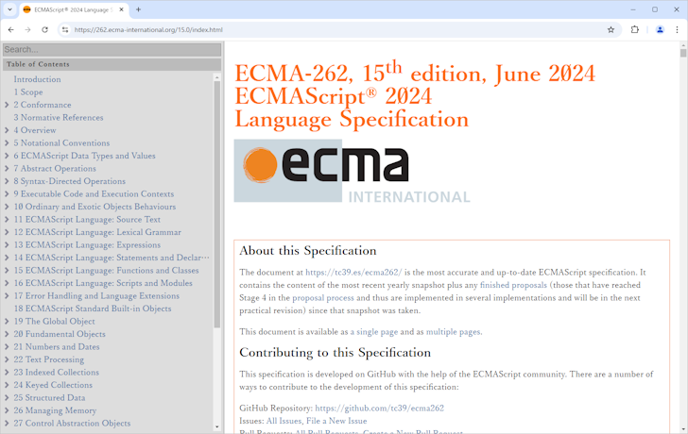Open the Chrome profile avatar
Image resolution: width=688 pixels, height=434 pixels.
click(x=660, y=30)
